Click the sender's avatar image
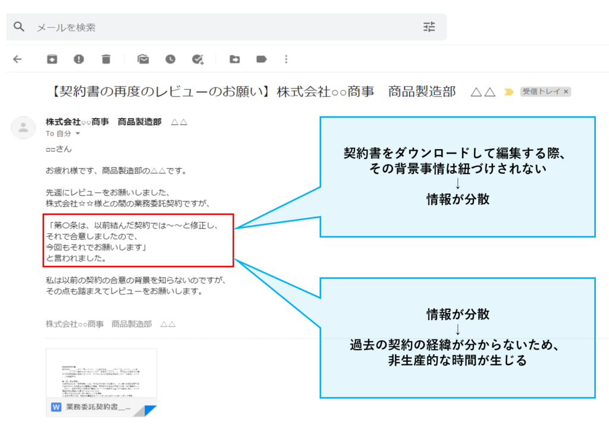This screenshot has width=609, height=428. tap(23, 127)
